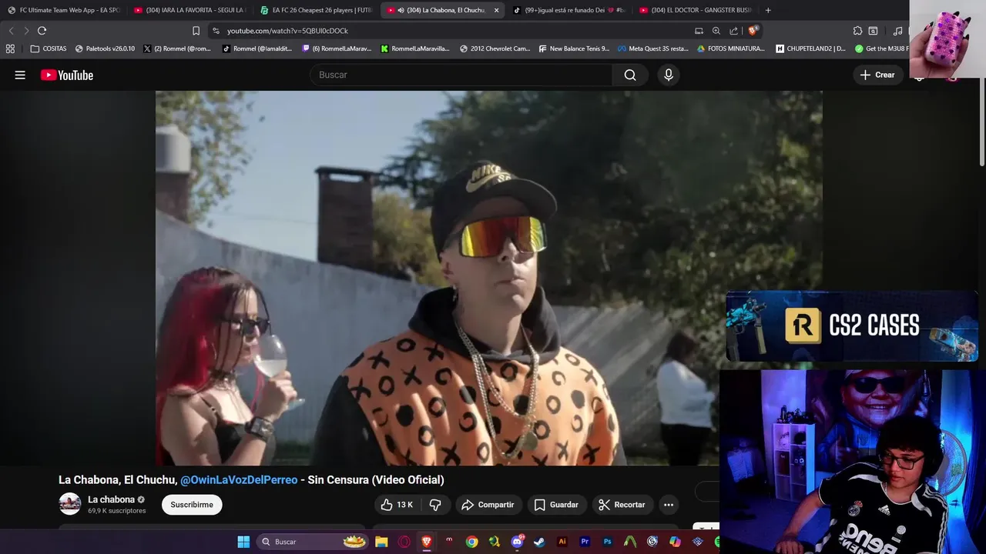Viewport: 986px width, 554px height.
Task: Save the video with Guardar
Action: 556,505
